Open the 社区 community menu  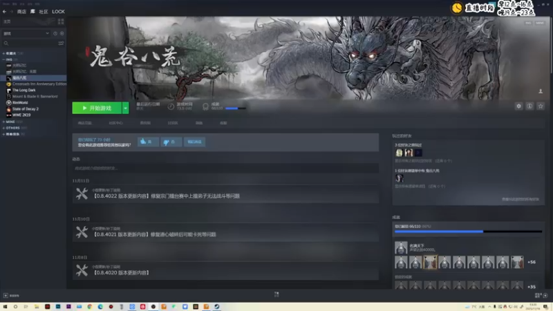tap(44, 12)
